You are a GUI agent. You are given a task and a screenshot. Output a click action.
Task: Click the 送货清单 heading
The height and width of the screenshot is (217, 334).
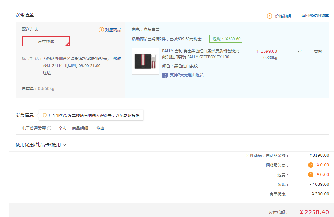click(24, 15)
